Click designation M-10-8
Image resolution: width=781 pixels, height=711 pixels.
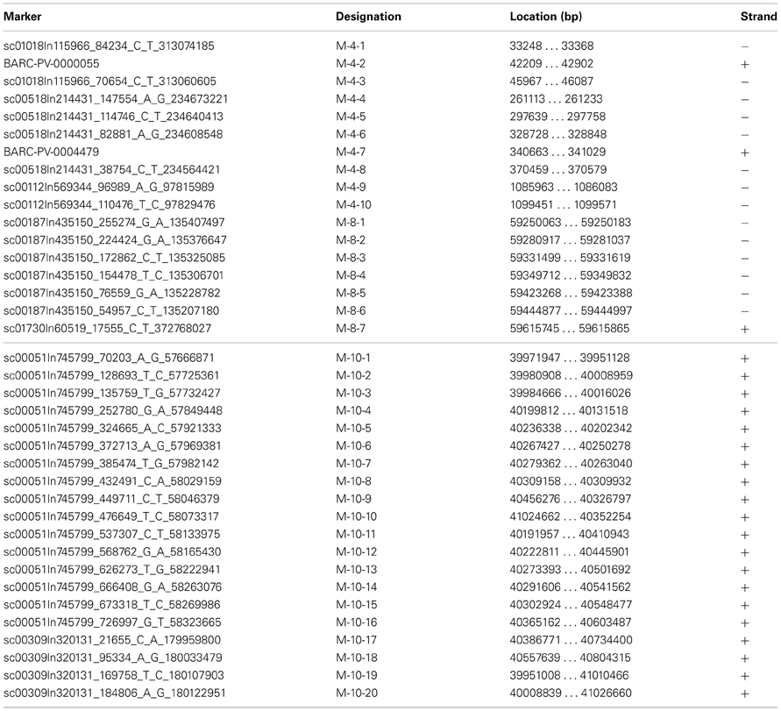pyautogui.click(x=353, y=482)
